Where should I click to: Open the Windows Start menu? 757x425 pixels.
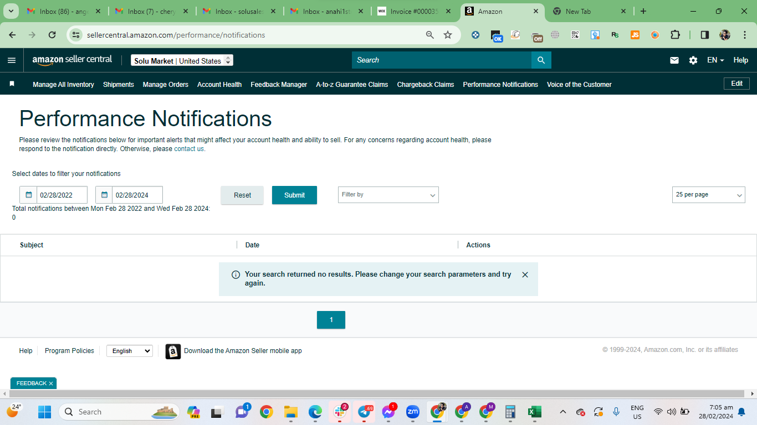[44, 412]
